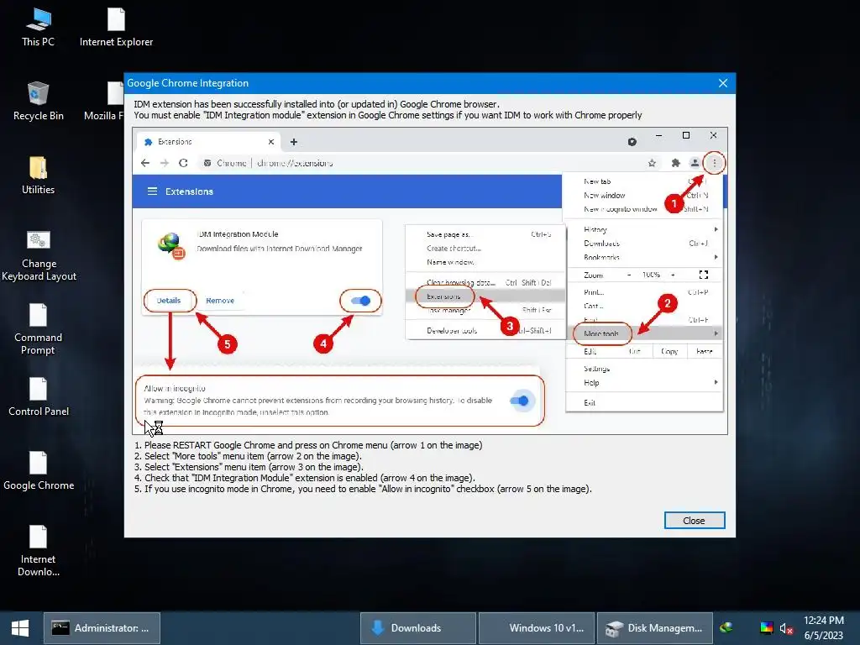Open the This PC desktop icon
This screenshot has width=860, height=645.
38,28
